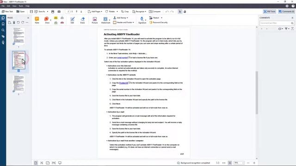This screenshot has width=296, height=166.
Task: Click the Password Security button
Action: coord(158,23)
